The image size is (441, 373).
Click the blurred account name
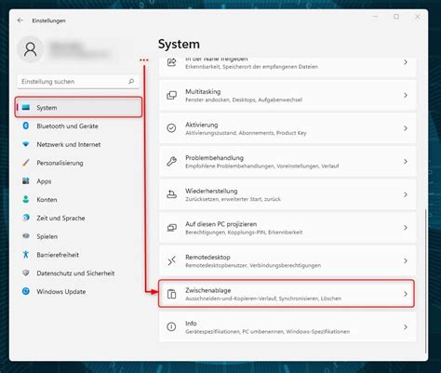click(x=79, y=49)
